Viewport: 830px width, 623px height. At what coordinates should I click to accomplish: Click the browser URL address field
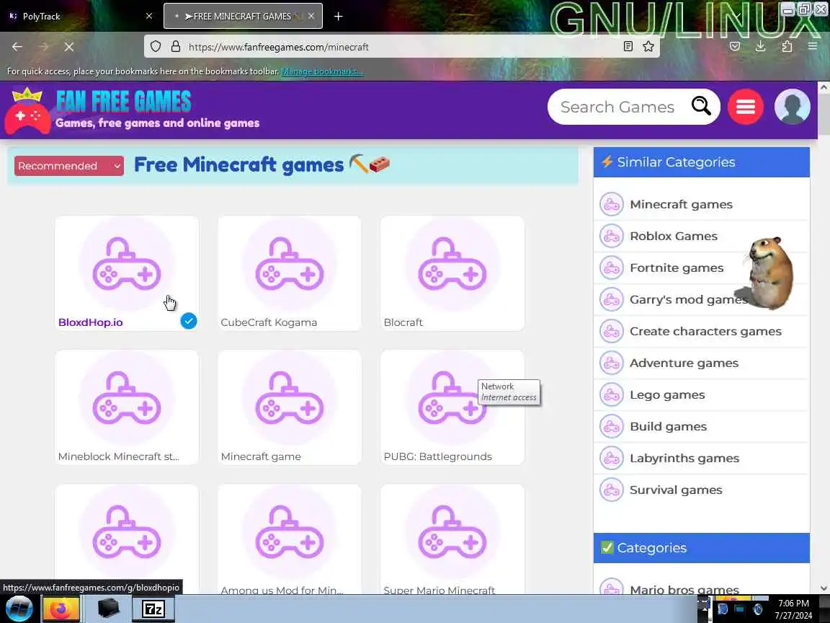(401, 47)
